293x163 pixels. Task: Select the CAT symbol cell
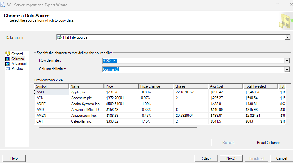pos(52,121)
